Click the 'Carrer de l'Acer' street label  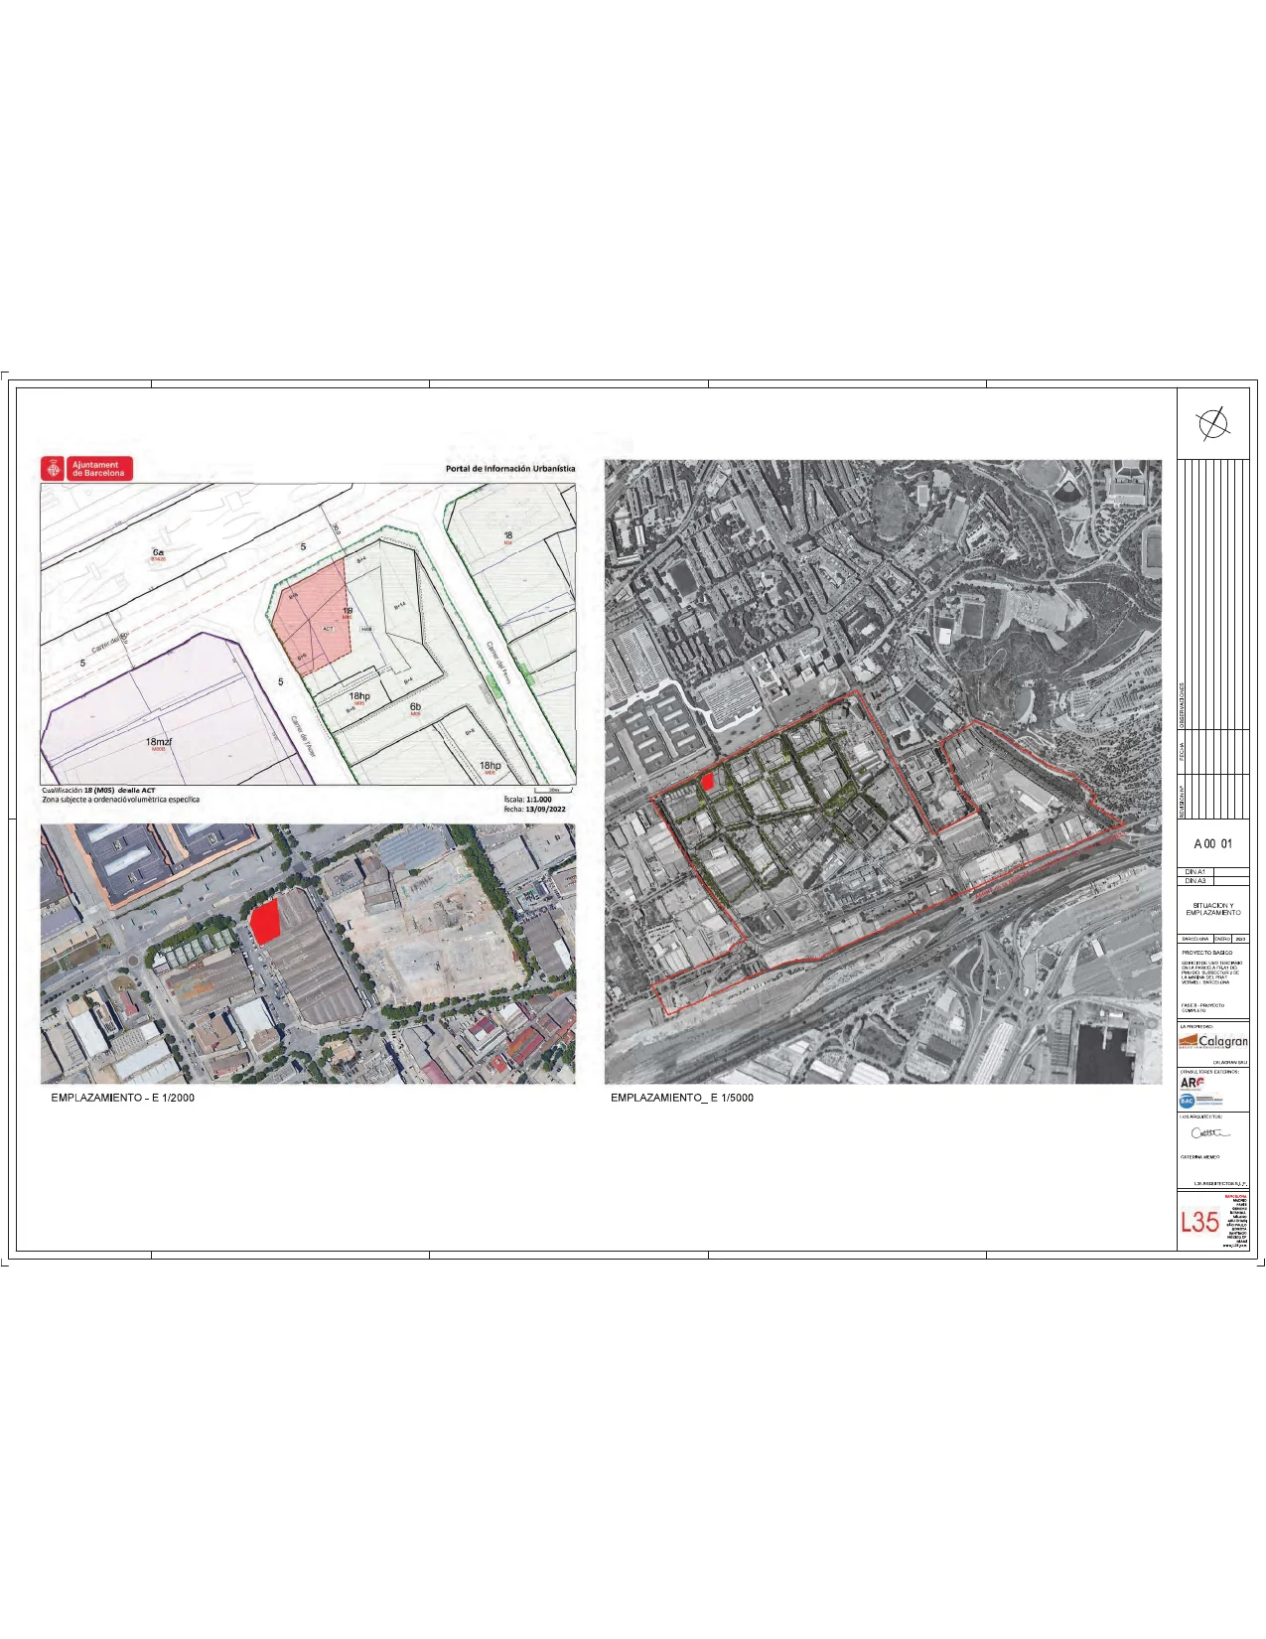(302, 738)
